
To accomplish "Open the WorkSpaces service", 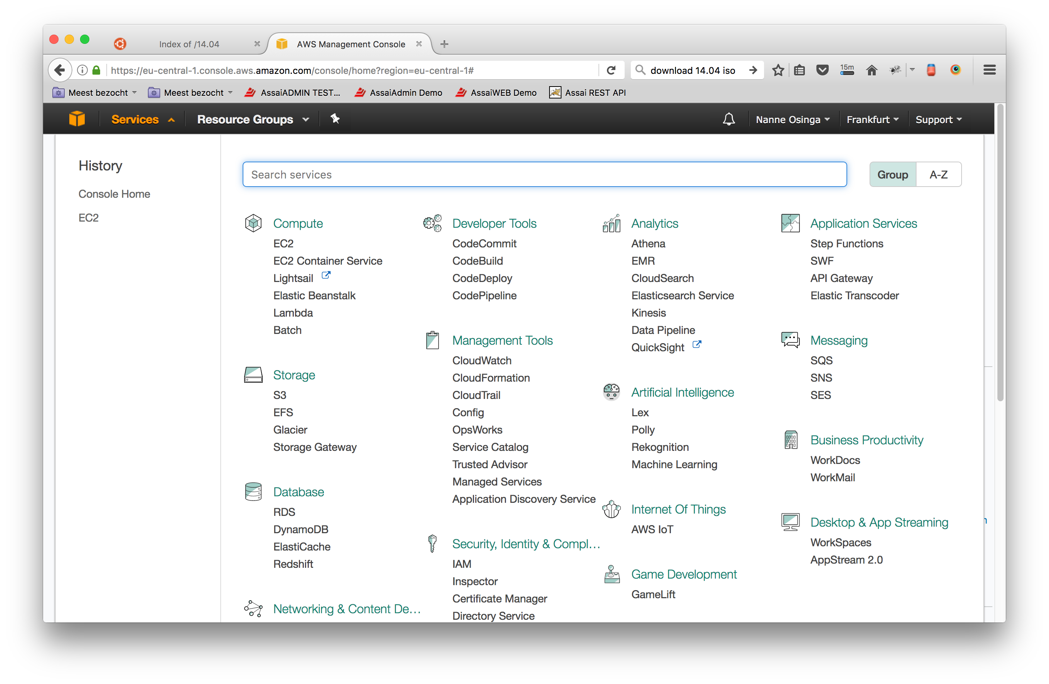I will pyautogui.click(x=841, y=542).
